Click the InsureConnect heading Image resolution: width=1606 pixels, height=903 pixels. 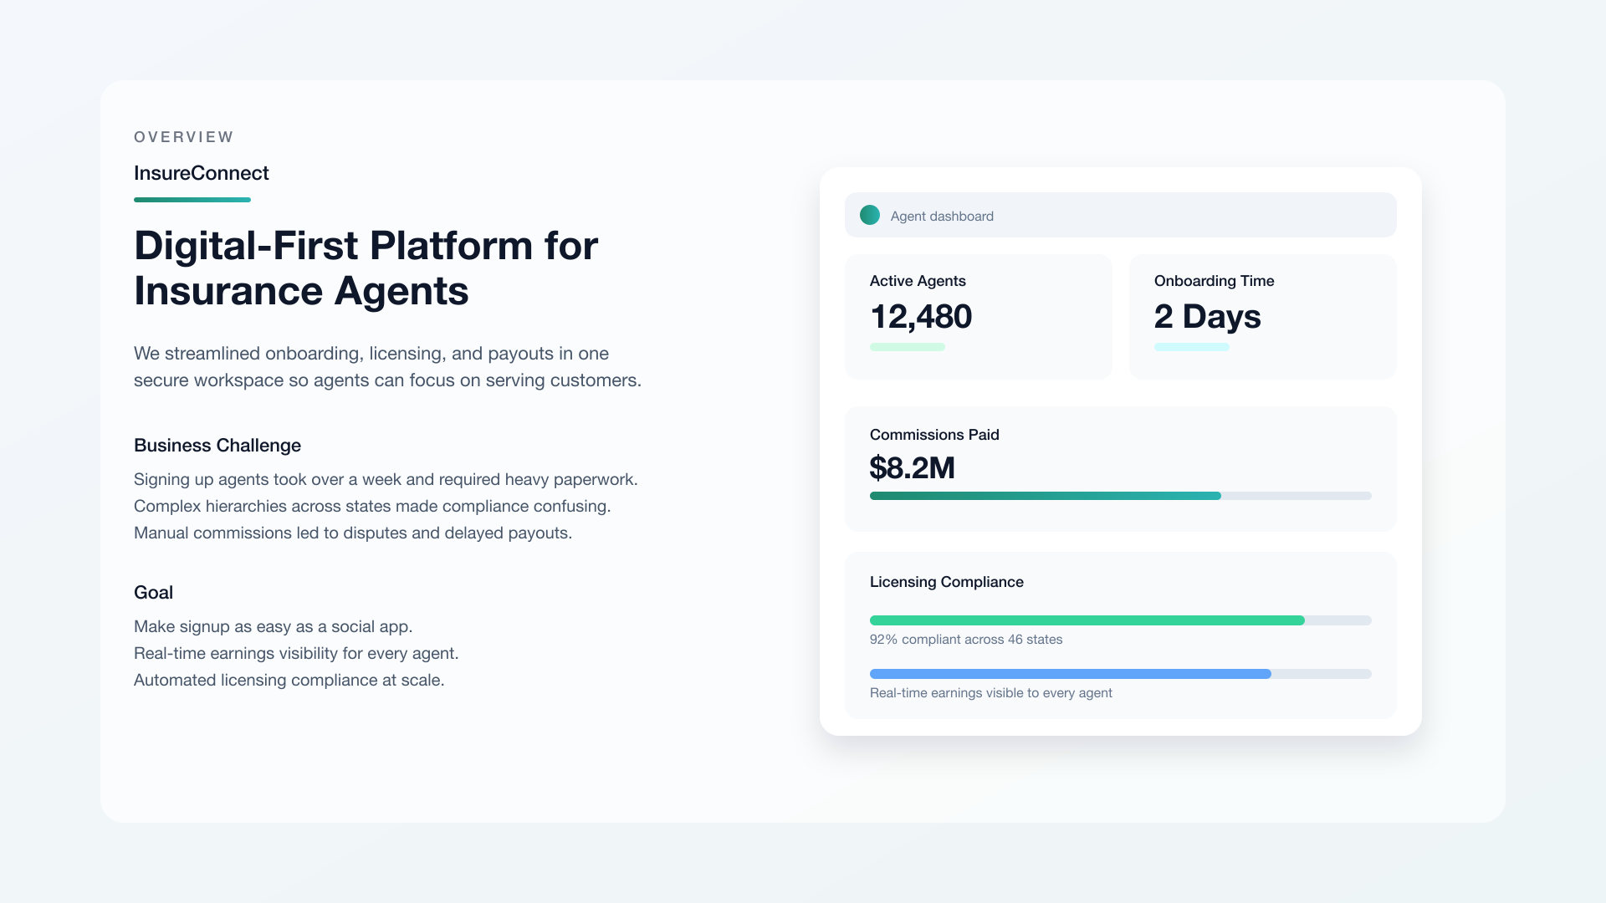coord(201,173)
